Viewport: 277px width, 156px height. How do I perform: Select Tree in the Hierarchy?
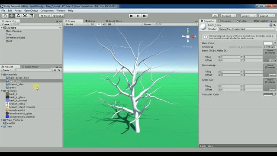[9, 34]
